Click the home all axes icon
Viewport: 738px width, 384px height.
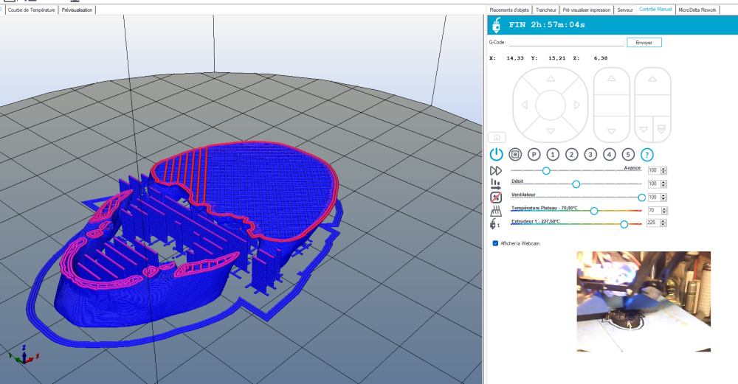coord(497,137)
